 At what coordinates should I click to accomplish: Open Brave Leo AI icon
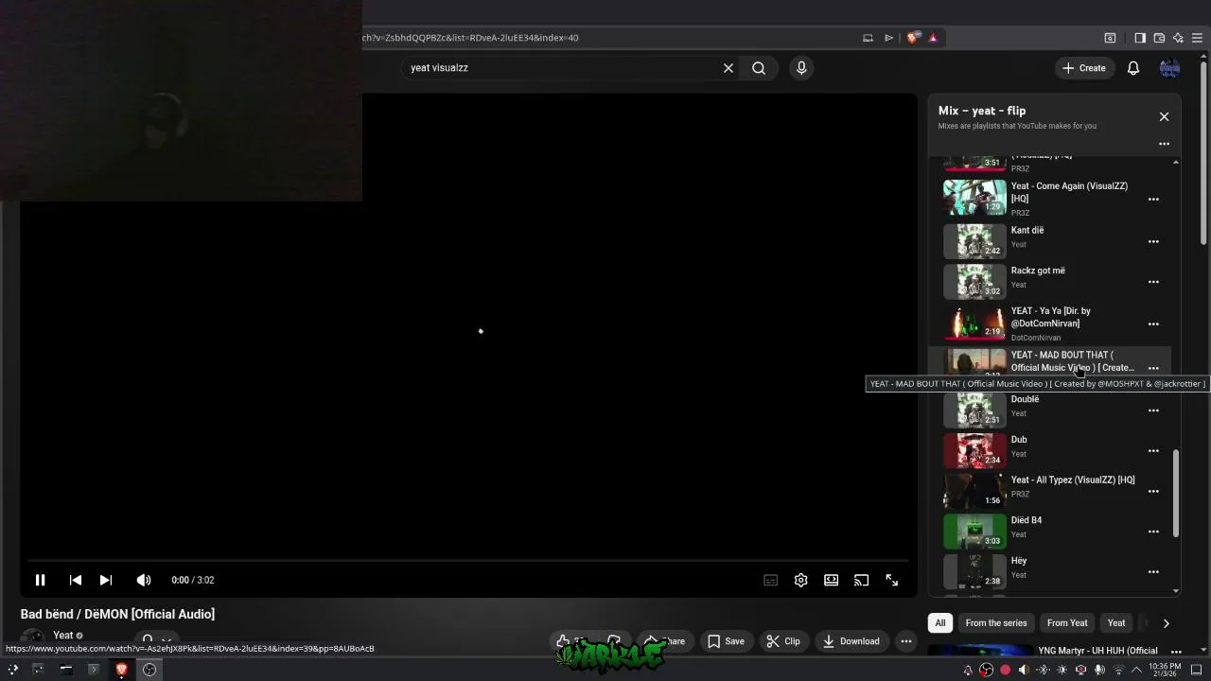[1178, 38]
